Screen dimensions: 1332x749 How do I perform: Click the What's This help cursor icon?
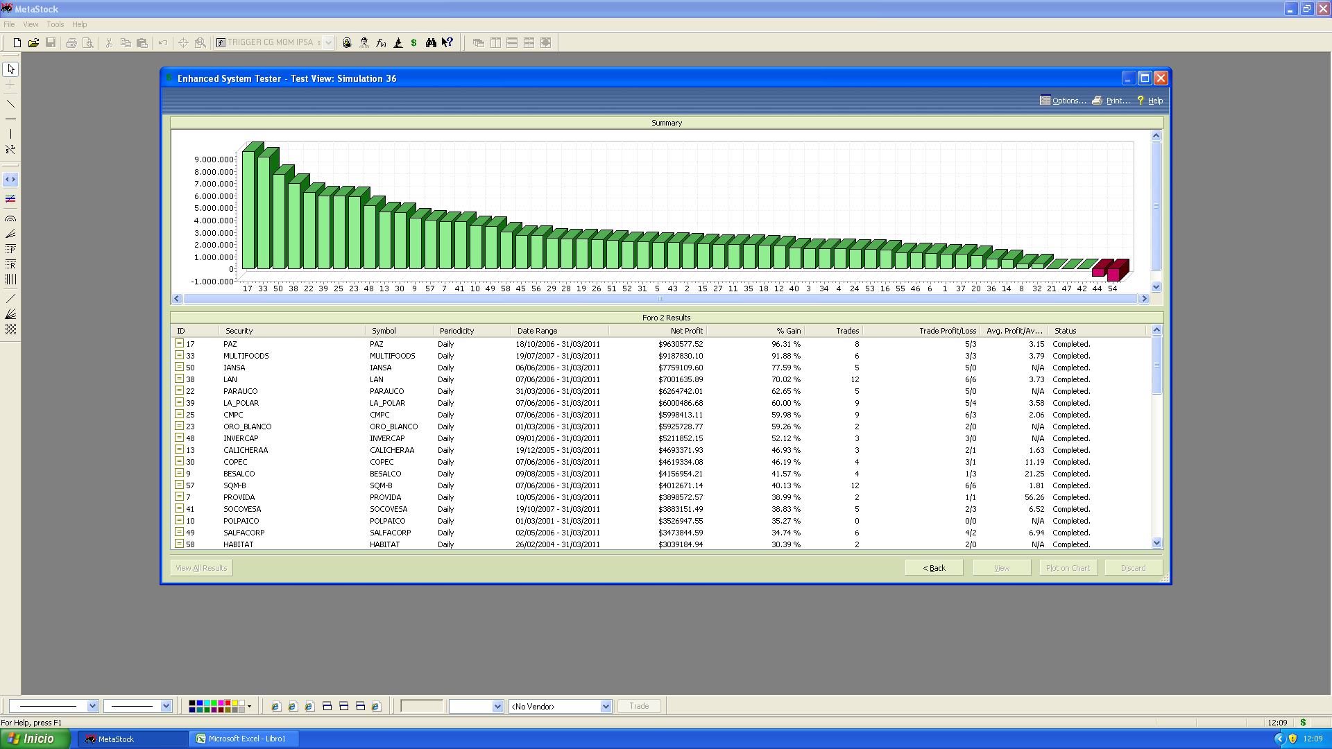447,43
